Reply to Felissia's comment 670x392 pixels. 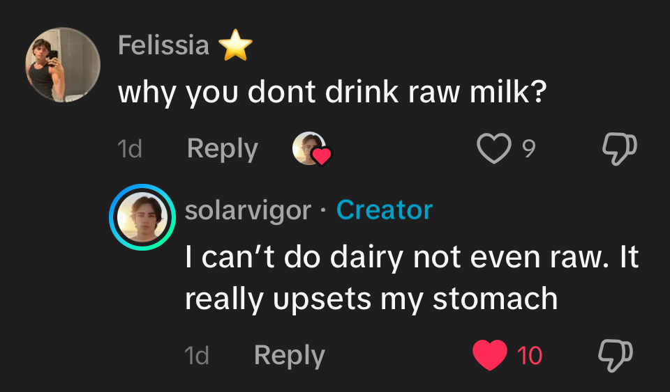coord(223,149)
